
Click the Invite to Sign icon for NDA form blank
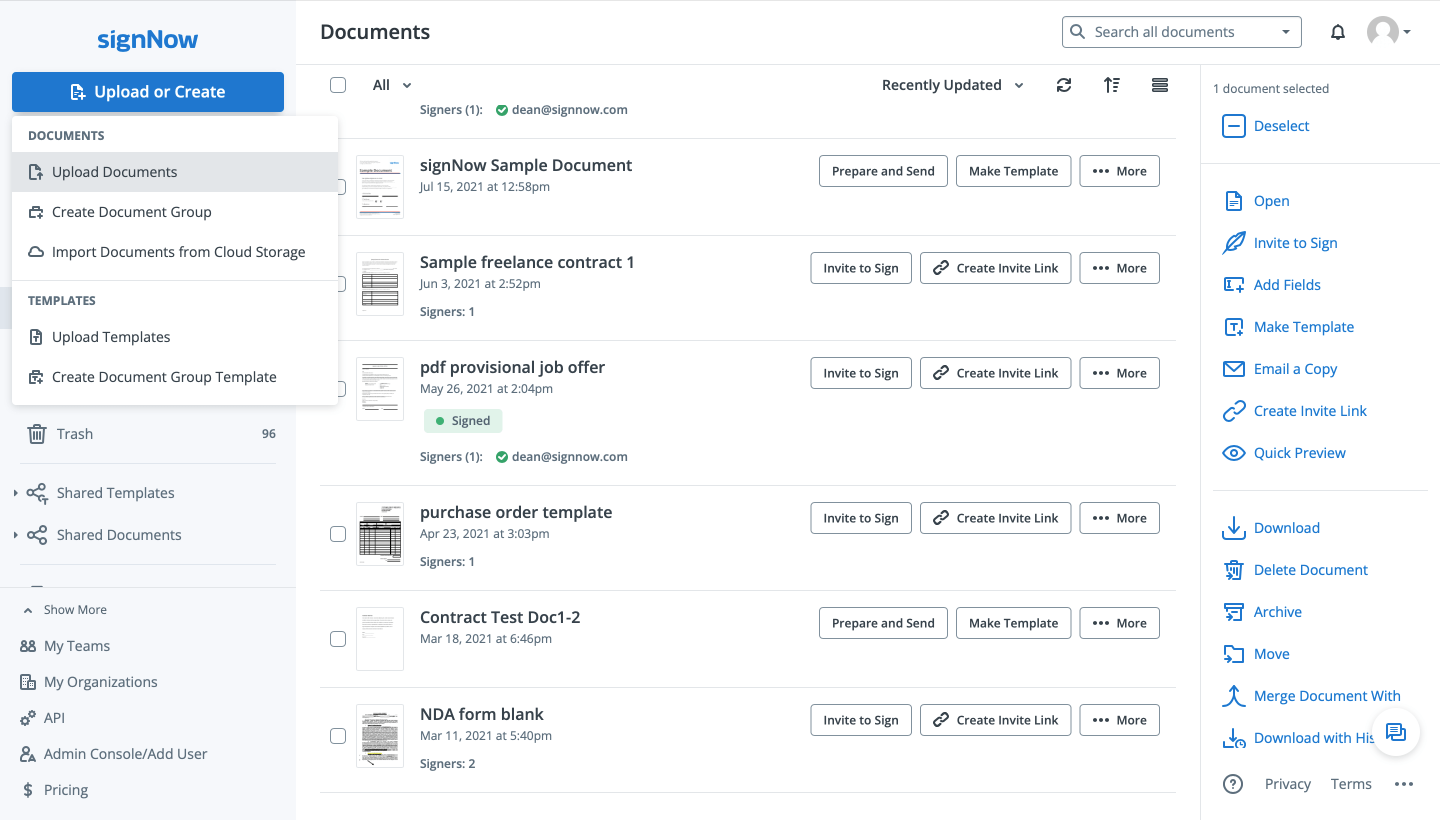click(x=860, y=719)
